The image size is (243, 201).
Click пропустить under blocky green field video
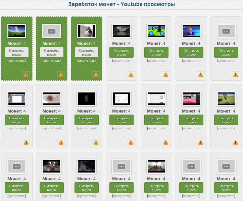coord(226,128)
